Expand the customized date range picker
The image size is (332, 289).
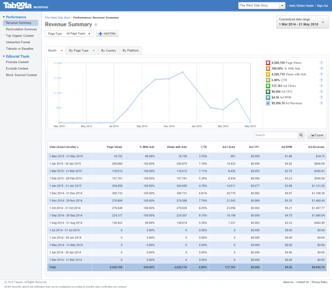[x=322, y=22]
